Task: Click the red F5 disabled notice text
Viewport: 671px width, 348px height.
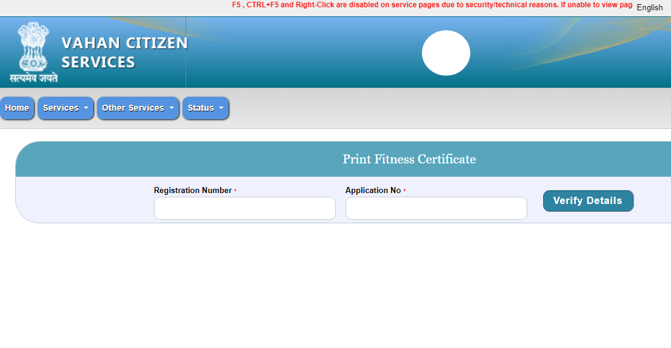Action: [432, 5]
